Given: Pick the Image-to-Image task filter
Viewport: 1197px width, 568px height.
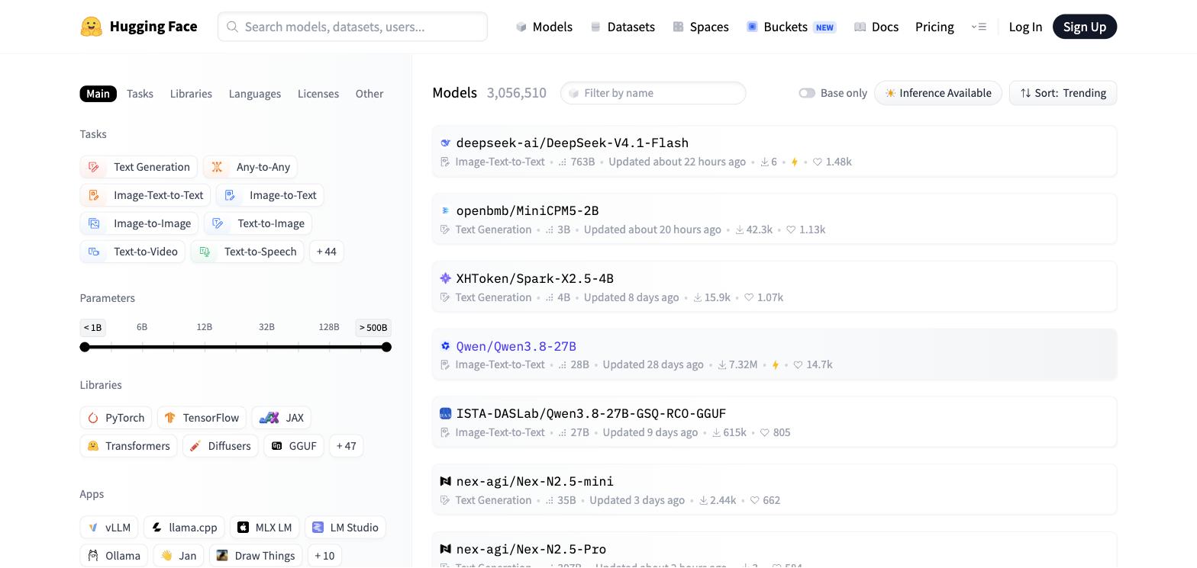Looking at the screenshot, I should click(139, 223).
